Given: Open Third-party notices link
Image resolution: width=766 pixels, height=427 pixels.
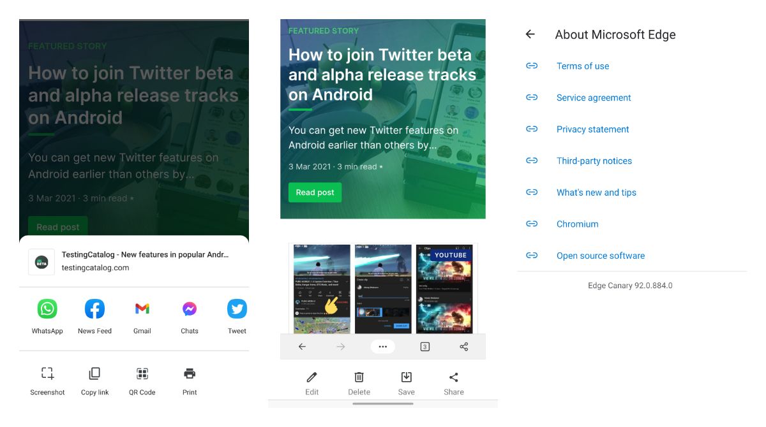Looking at the screenshot, I should pyautogui.click(x=594, y=161).
